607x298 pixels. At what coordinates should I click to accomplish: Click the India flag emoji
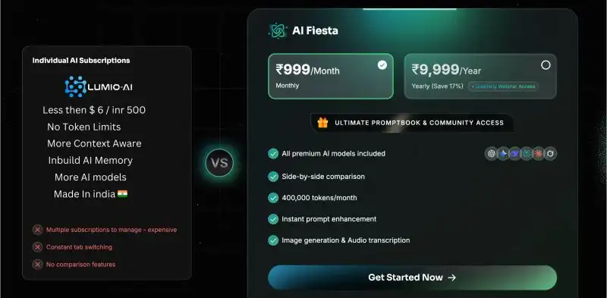point(123,193)
